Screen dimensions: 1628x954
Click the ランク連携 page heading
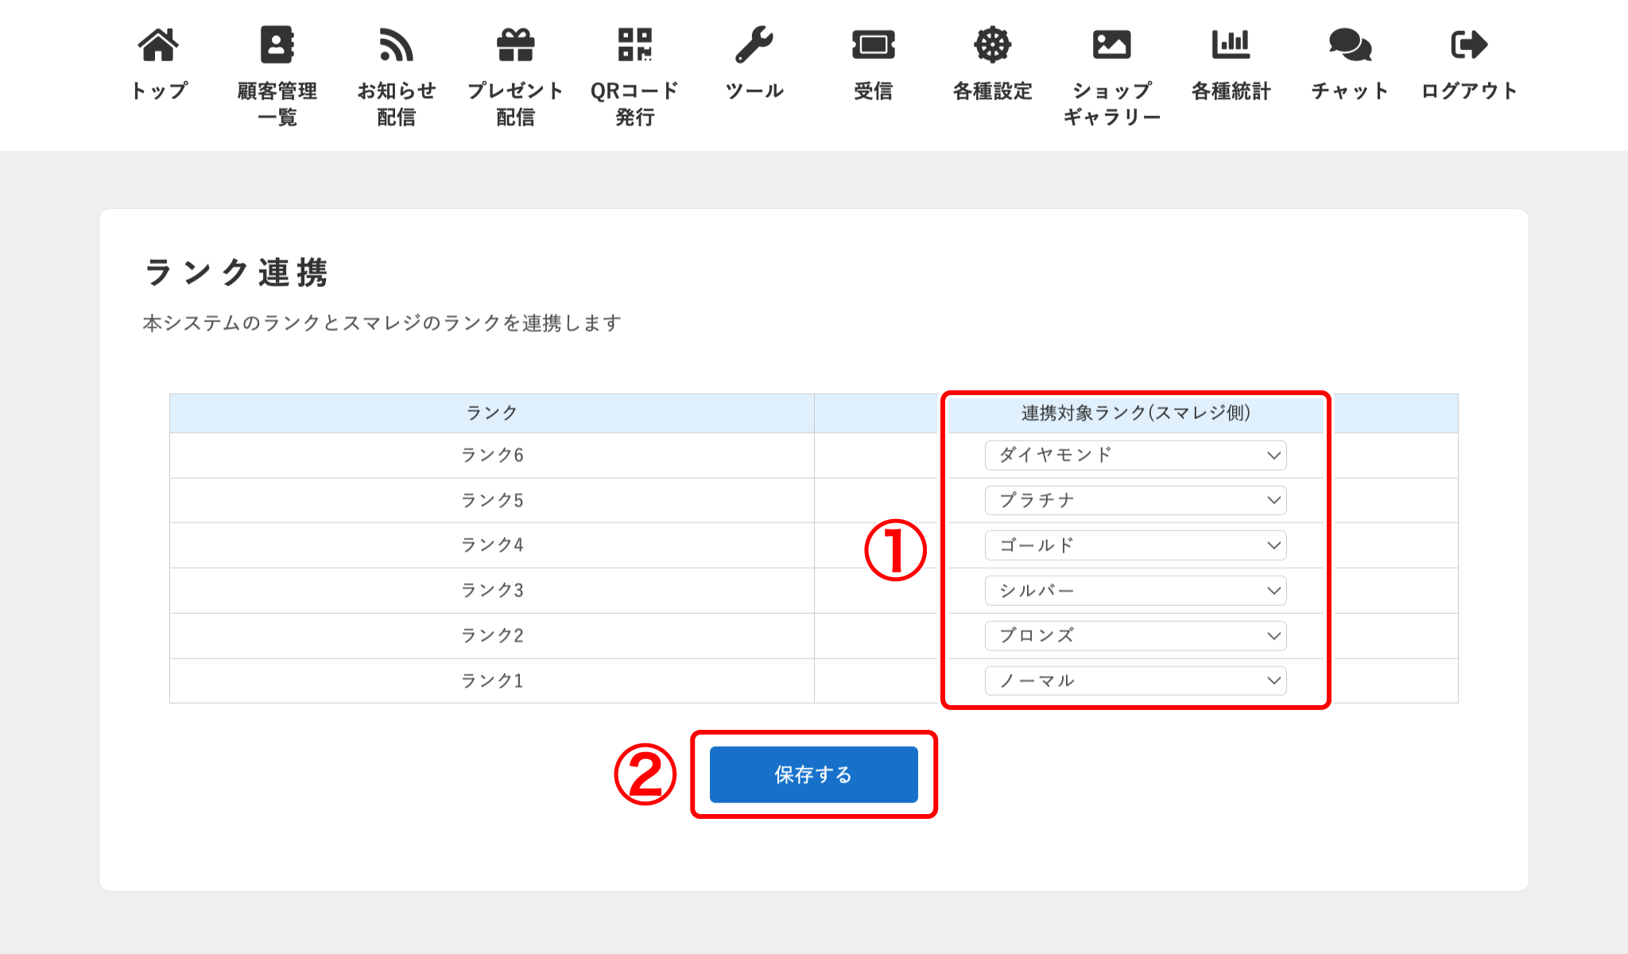(x=237, y=273)
